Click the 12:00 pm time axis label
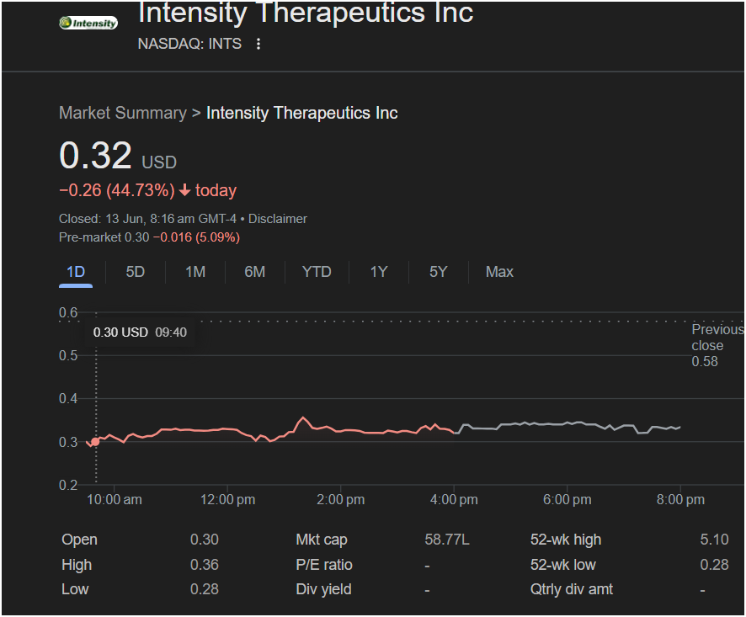This screenshot has height=617, width=746. pos(227,499)
